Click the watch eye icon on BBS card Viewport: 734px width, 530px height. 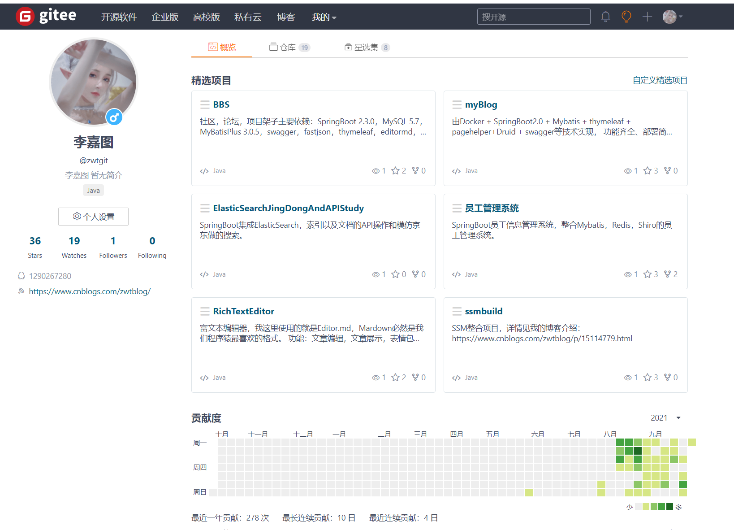point(376,171)
